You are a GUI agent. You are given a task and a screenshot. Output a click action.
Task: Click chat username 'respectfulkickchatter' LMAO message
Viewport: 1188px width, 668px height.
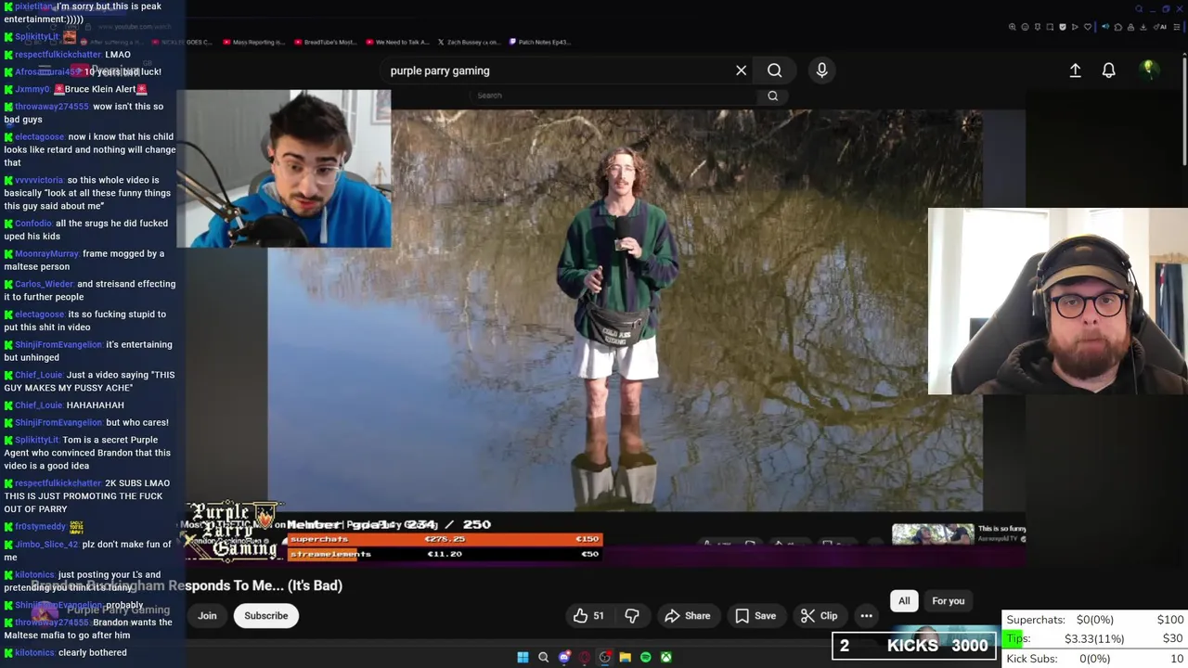58,55
